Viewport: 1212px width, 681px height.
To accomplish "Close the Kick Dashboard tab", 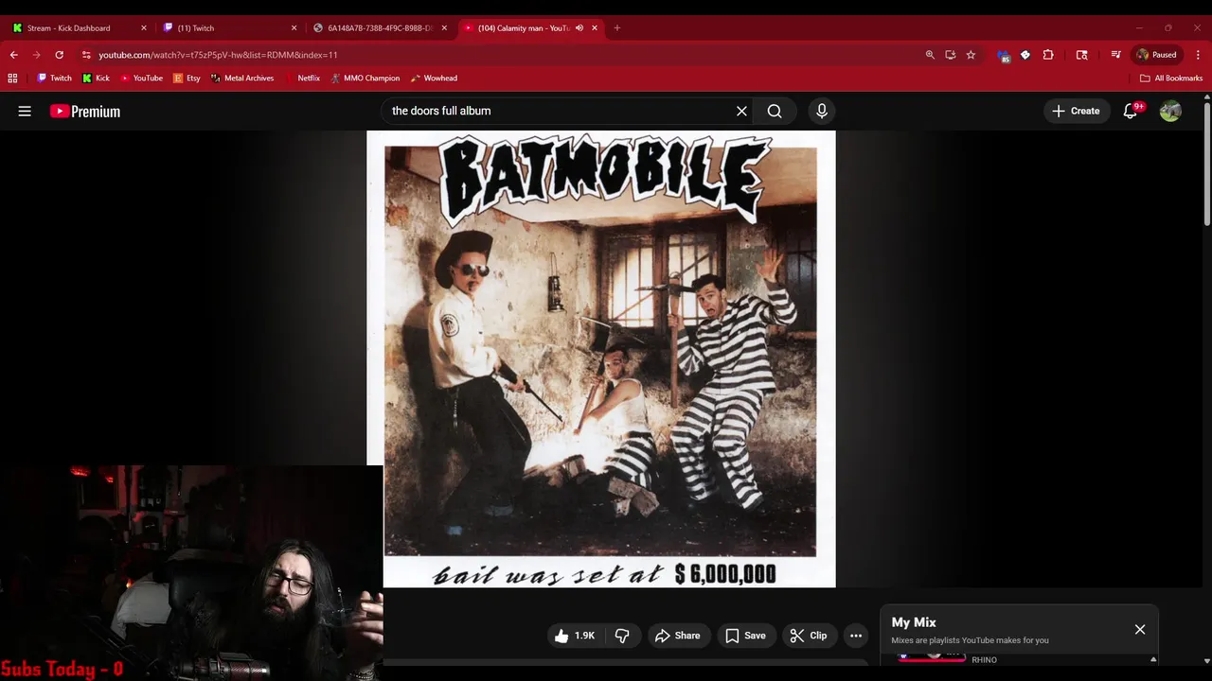I will click(x=144, y=28).
